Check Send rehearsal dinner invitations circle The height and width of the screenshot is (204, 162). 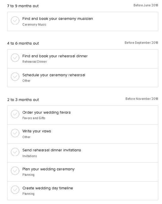click(x=15, y=152)
